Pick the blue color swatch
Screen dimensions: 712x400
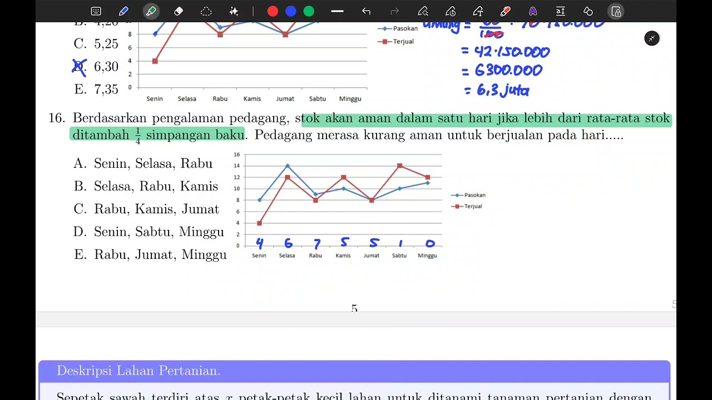pos(290,11)
